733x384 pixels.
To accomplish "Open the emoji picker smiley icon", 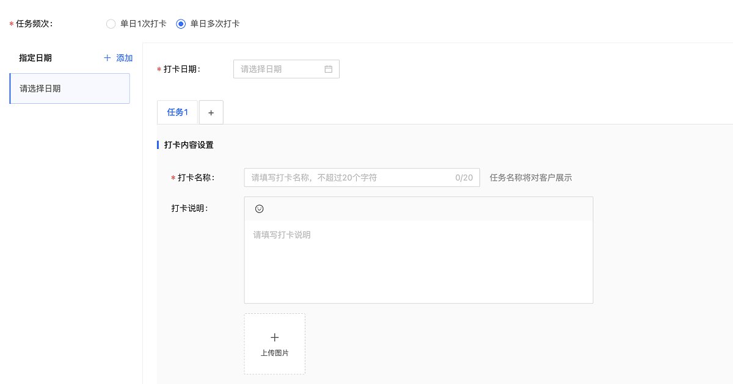I will coord(259,209).
